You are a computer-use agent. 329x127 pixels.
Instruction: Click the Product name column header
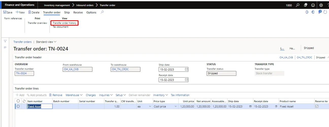[297, 101]
